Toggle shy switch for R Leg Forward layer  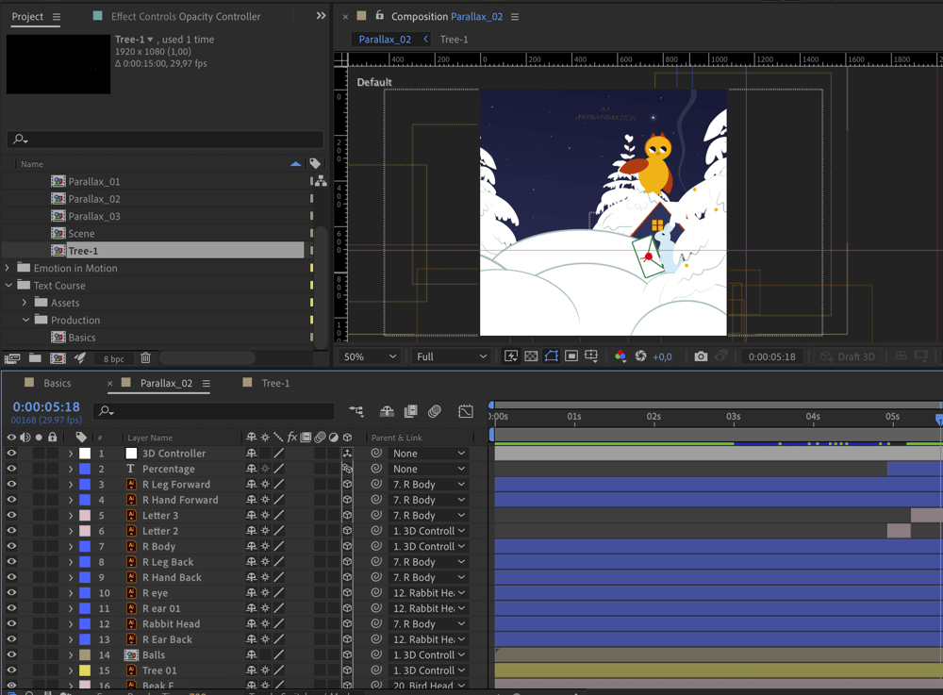252,484
